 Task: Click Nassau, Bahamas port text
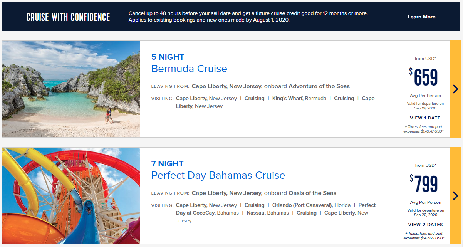coord(268,213)
